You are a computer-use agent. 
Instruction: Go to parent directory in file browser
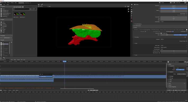18,7
